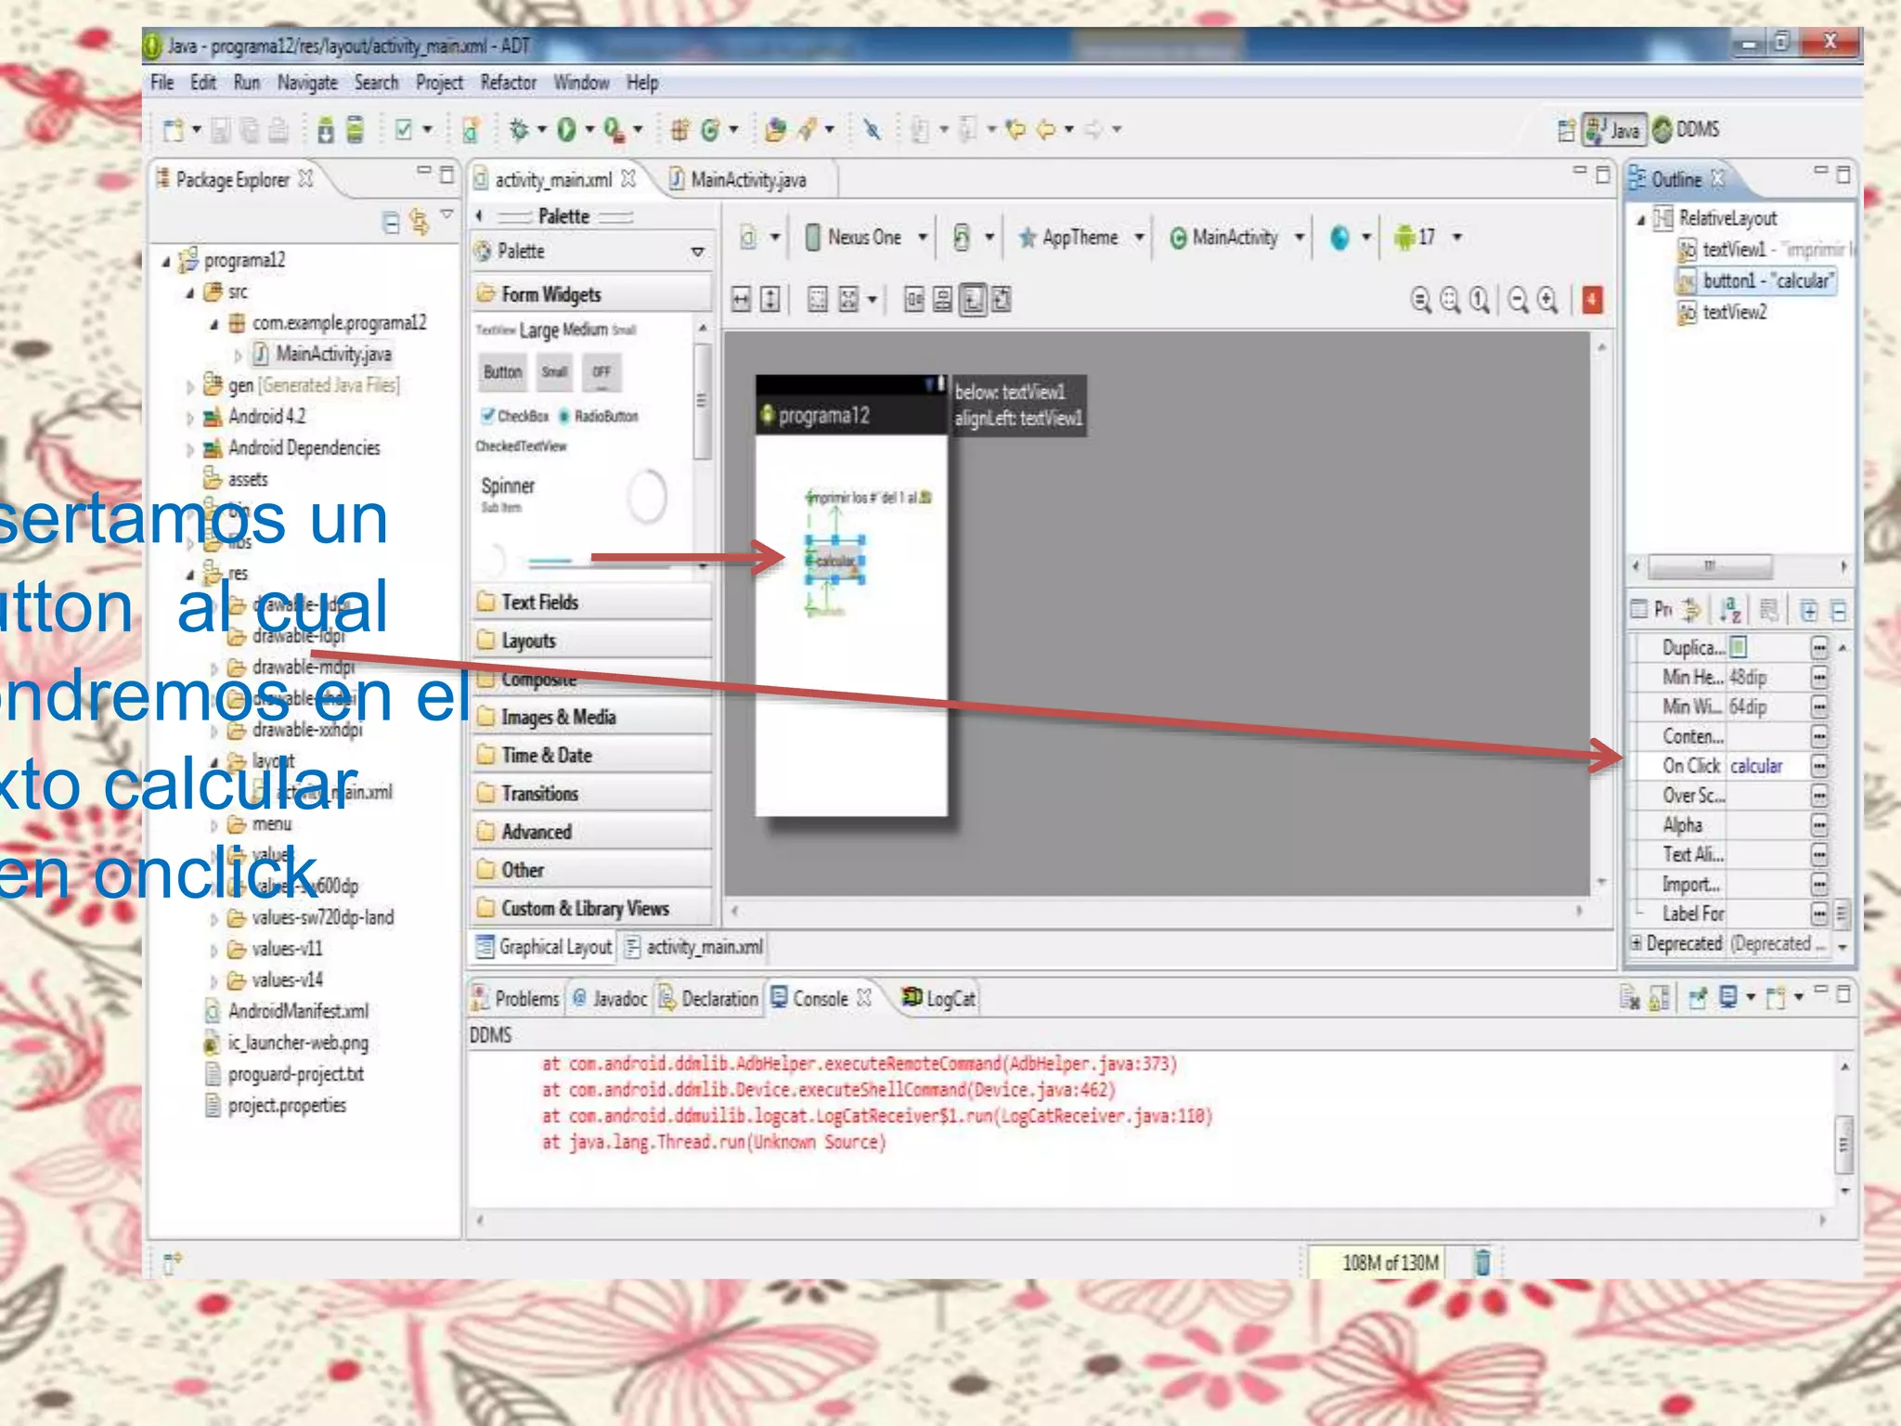Open the Android Virtual Device Manager icon
This screenshot has width=1901, height=1426.
[x=356, y=130]
